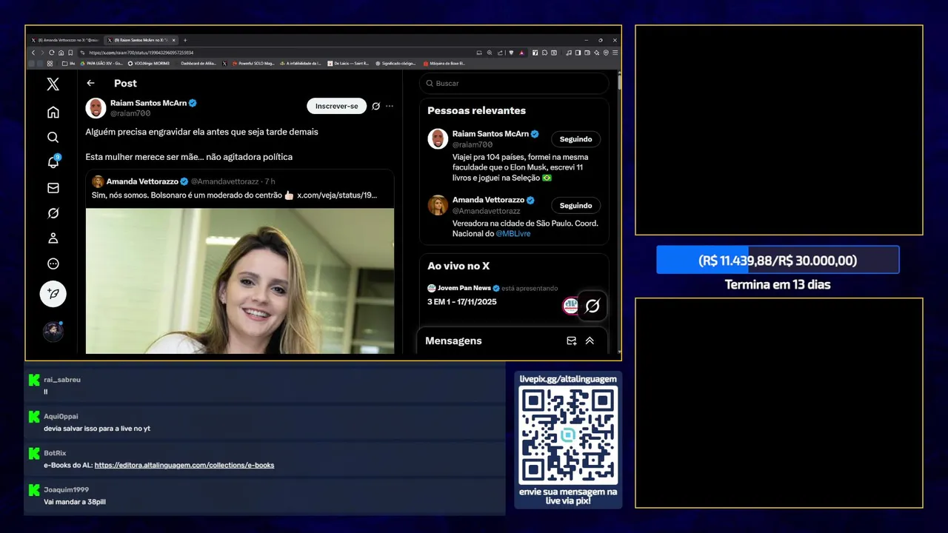Image resolution: width=948 pixels, height=533 pixels.
Task: Click "Termina em 13 dias" text
Action: (x=778, y=284)
